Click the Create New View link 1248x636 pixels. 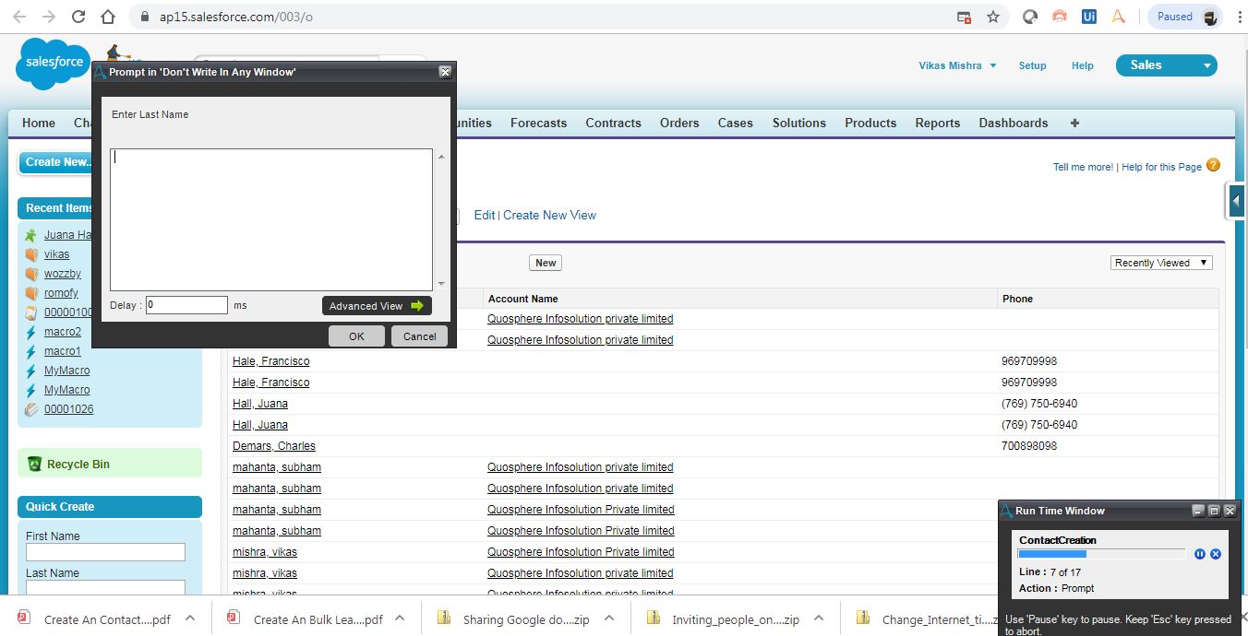point(549,215)
